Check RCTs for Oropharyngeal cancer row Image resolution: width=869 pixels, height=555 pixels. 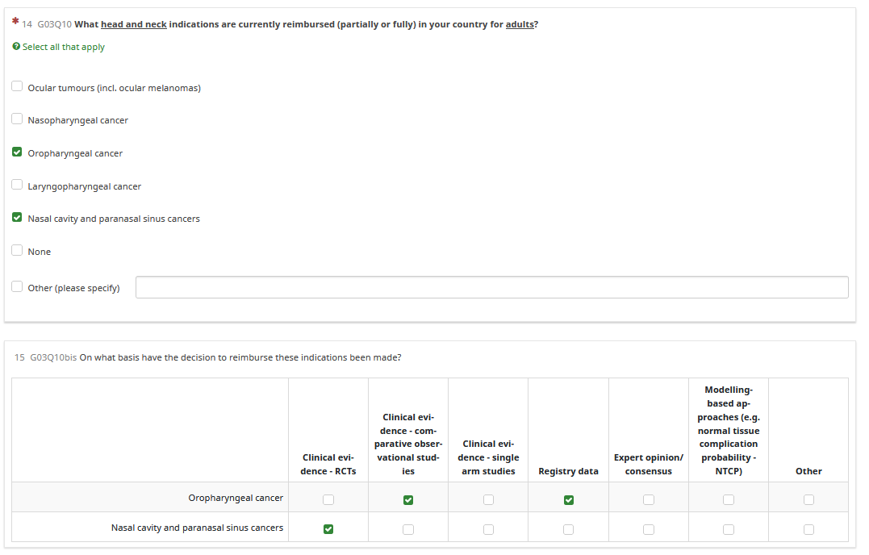pyautogui.click(x=328, y=499)
